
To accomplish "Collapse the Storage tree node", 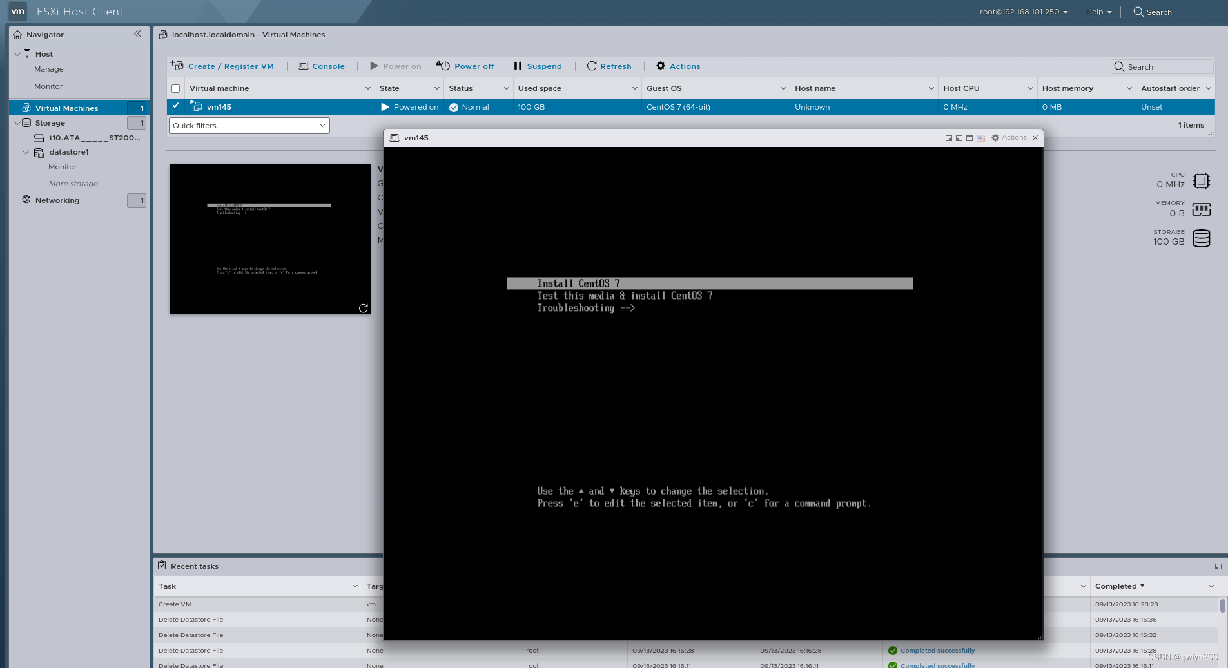I will [x=17, y=122].
